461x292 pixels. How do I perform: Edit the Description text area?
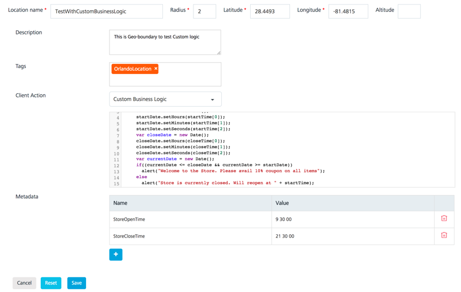click(x=165, y=42)
